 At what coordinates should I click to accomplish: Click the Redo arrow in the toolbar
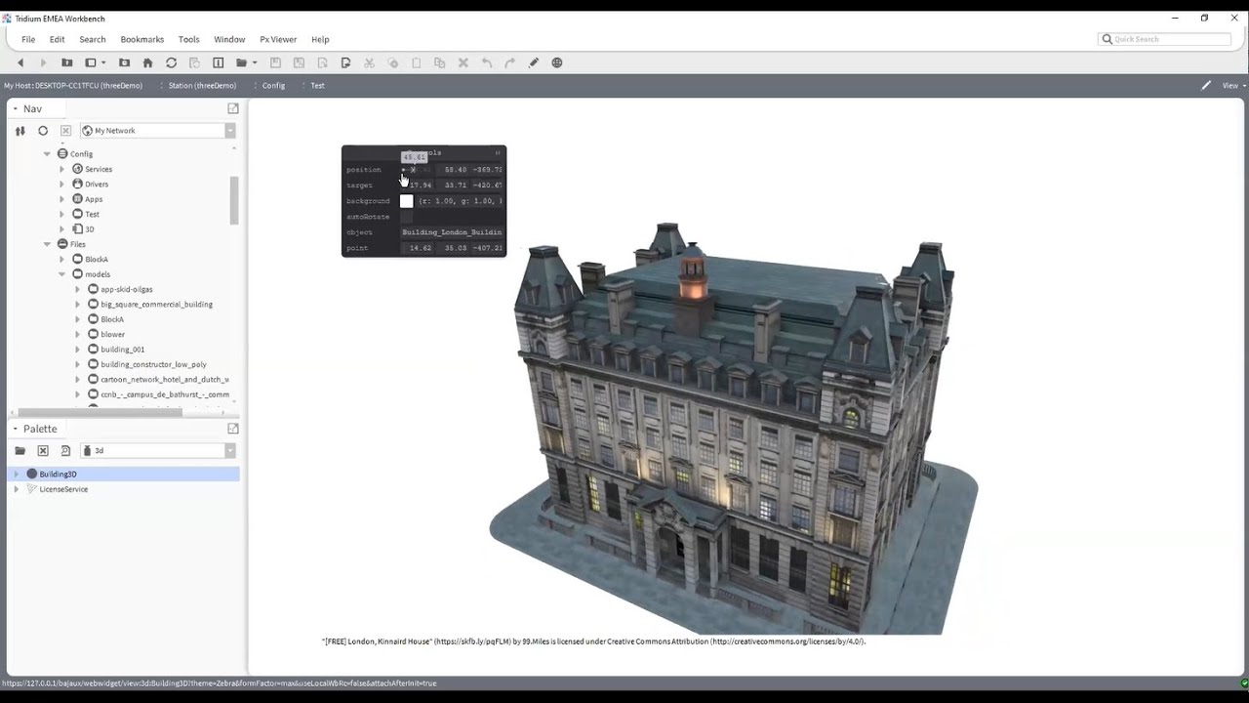point(509,62)
